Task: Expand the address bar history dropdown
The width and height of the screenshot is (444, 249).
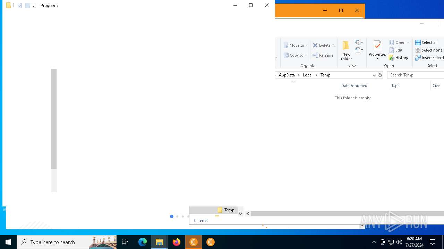Action: coord(374,75)
